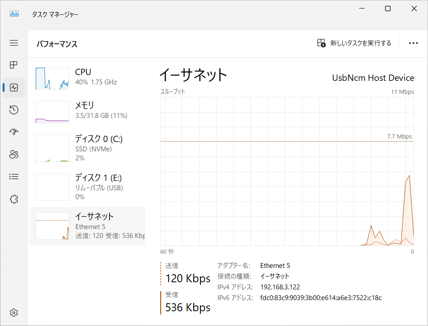The height and width of the screenshot is (326, 428).
Task: Click the CPU mini graph thumbnail
Action: click(x=52, y=79)
